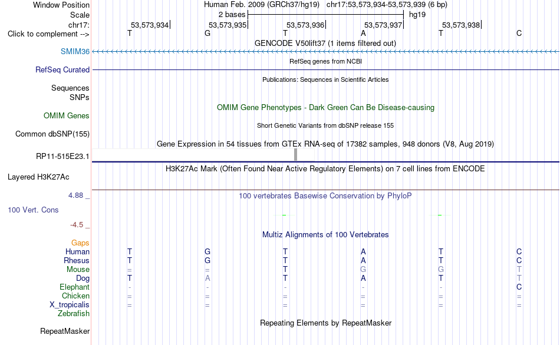The image size is (560, 345).
Task: Click the SMIM36 gene label
Action: coord(75,51)
